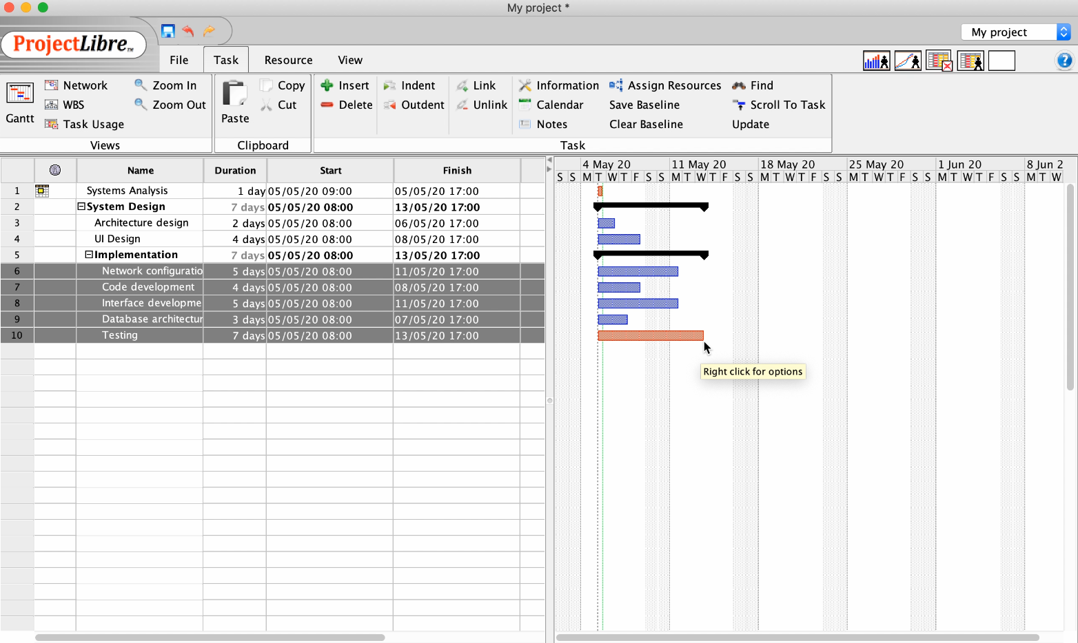The image size is (1078, 643).
Task: Insert a new task with the green plus
Action: point(345,85)
